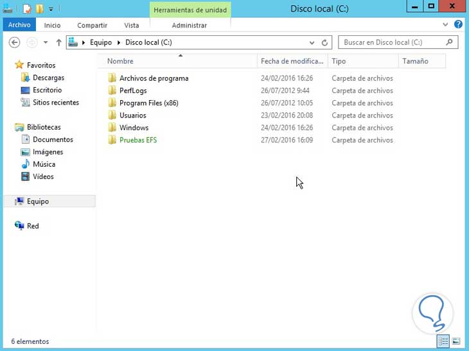Click the Buscar en Disco local search box
Screen dimensions: 469x351
398,42
